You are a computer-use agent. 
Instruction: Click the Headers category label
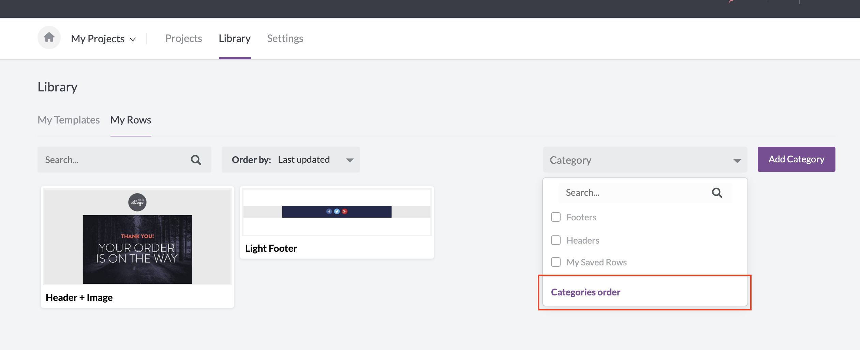583,240
